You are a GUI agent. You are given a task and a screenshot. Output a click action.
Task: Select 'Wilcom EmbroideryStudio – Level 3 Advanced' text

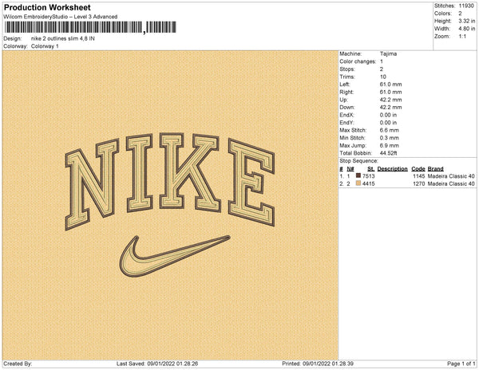click(x=61, y=17)
